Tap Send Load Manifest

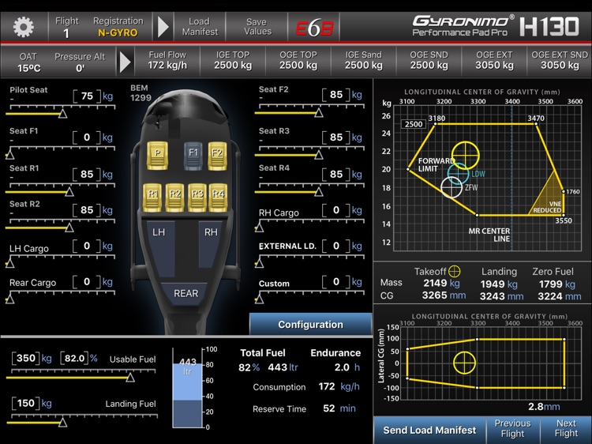[429, 431]
